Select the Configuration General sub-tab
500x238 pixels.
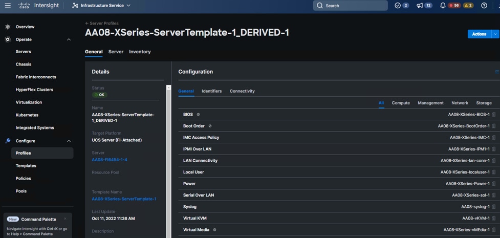click(x=186, y=91)
